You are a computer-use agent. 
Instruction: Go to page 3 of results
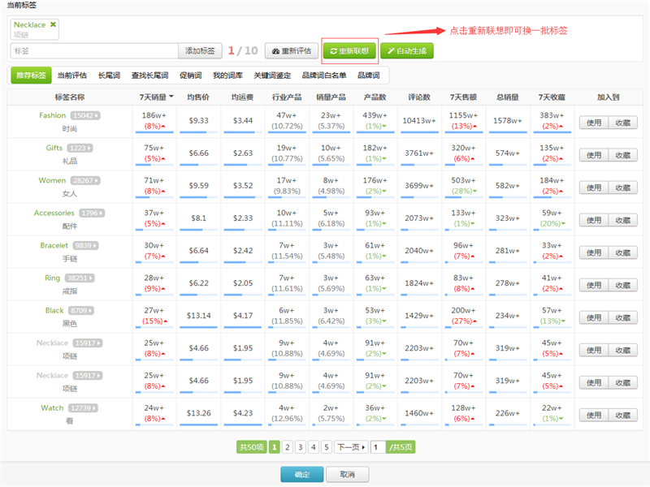pyautogui.click(x=301, y=447)
